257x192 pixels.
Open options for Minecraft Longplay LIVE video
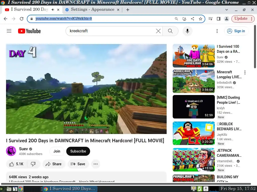click(245, 72)
